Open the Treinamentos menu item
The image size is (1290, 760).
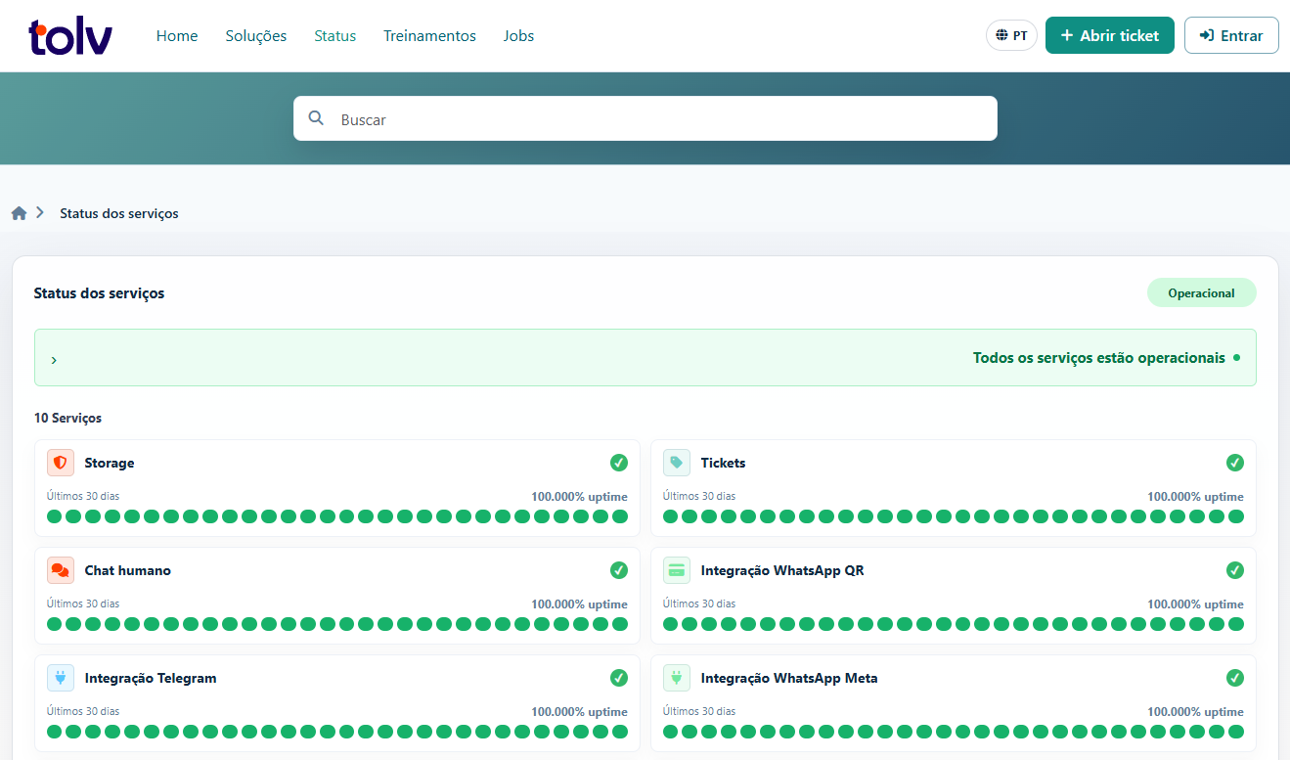429,36
